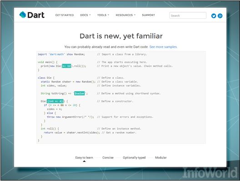
Task: Click into the Search field
Action: click(188, 15)
